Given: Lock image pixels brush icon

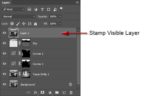Looking at the screenshot, I should click(18, 24).
